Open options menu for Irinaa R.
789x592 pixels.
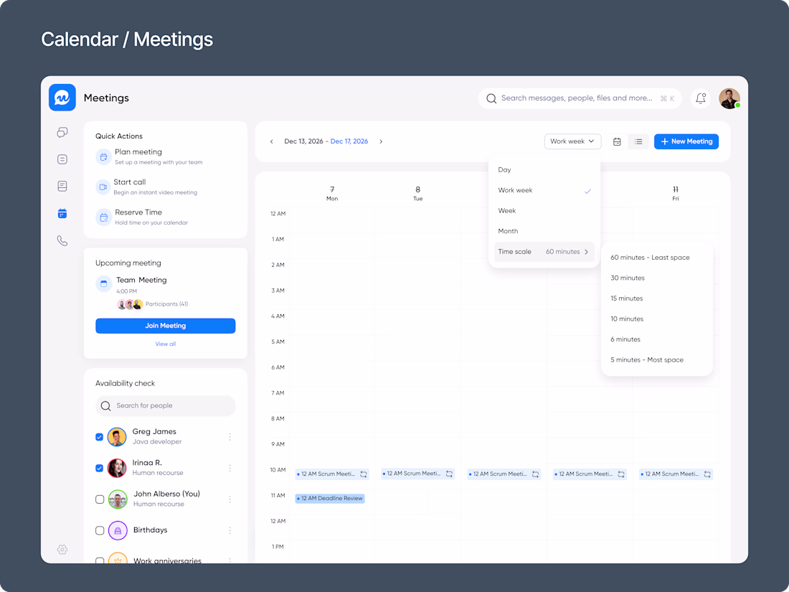point(230,468)
